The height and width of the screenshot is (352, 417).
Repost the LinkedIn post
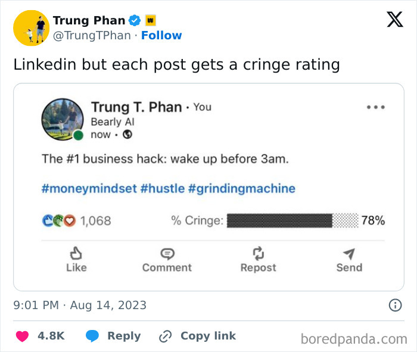tap(258, 260)
